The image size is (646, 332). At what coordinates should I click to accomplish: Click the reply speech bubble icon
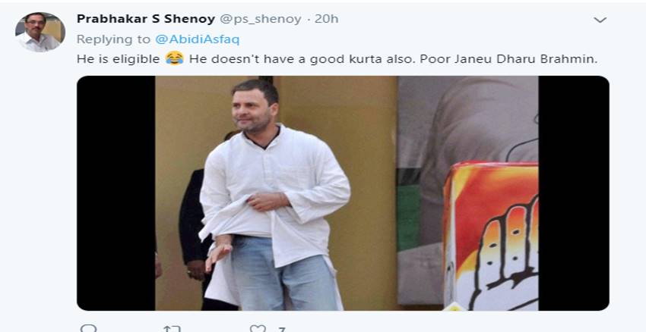click(x=88, y=328)
